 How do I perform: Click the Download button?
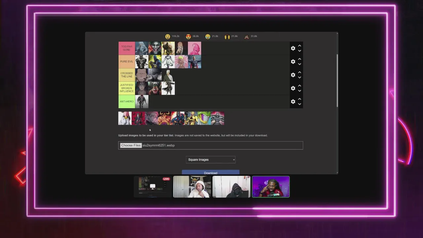(211, 173)
